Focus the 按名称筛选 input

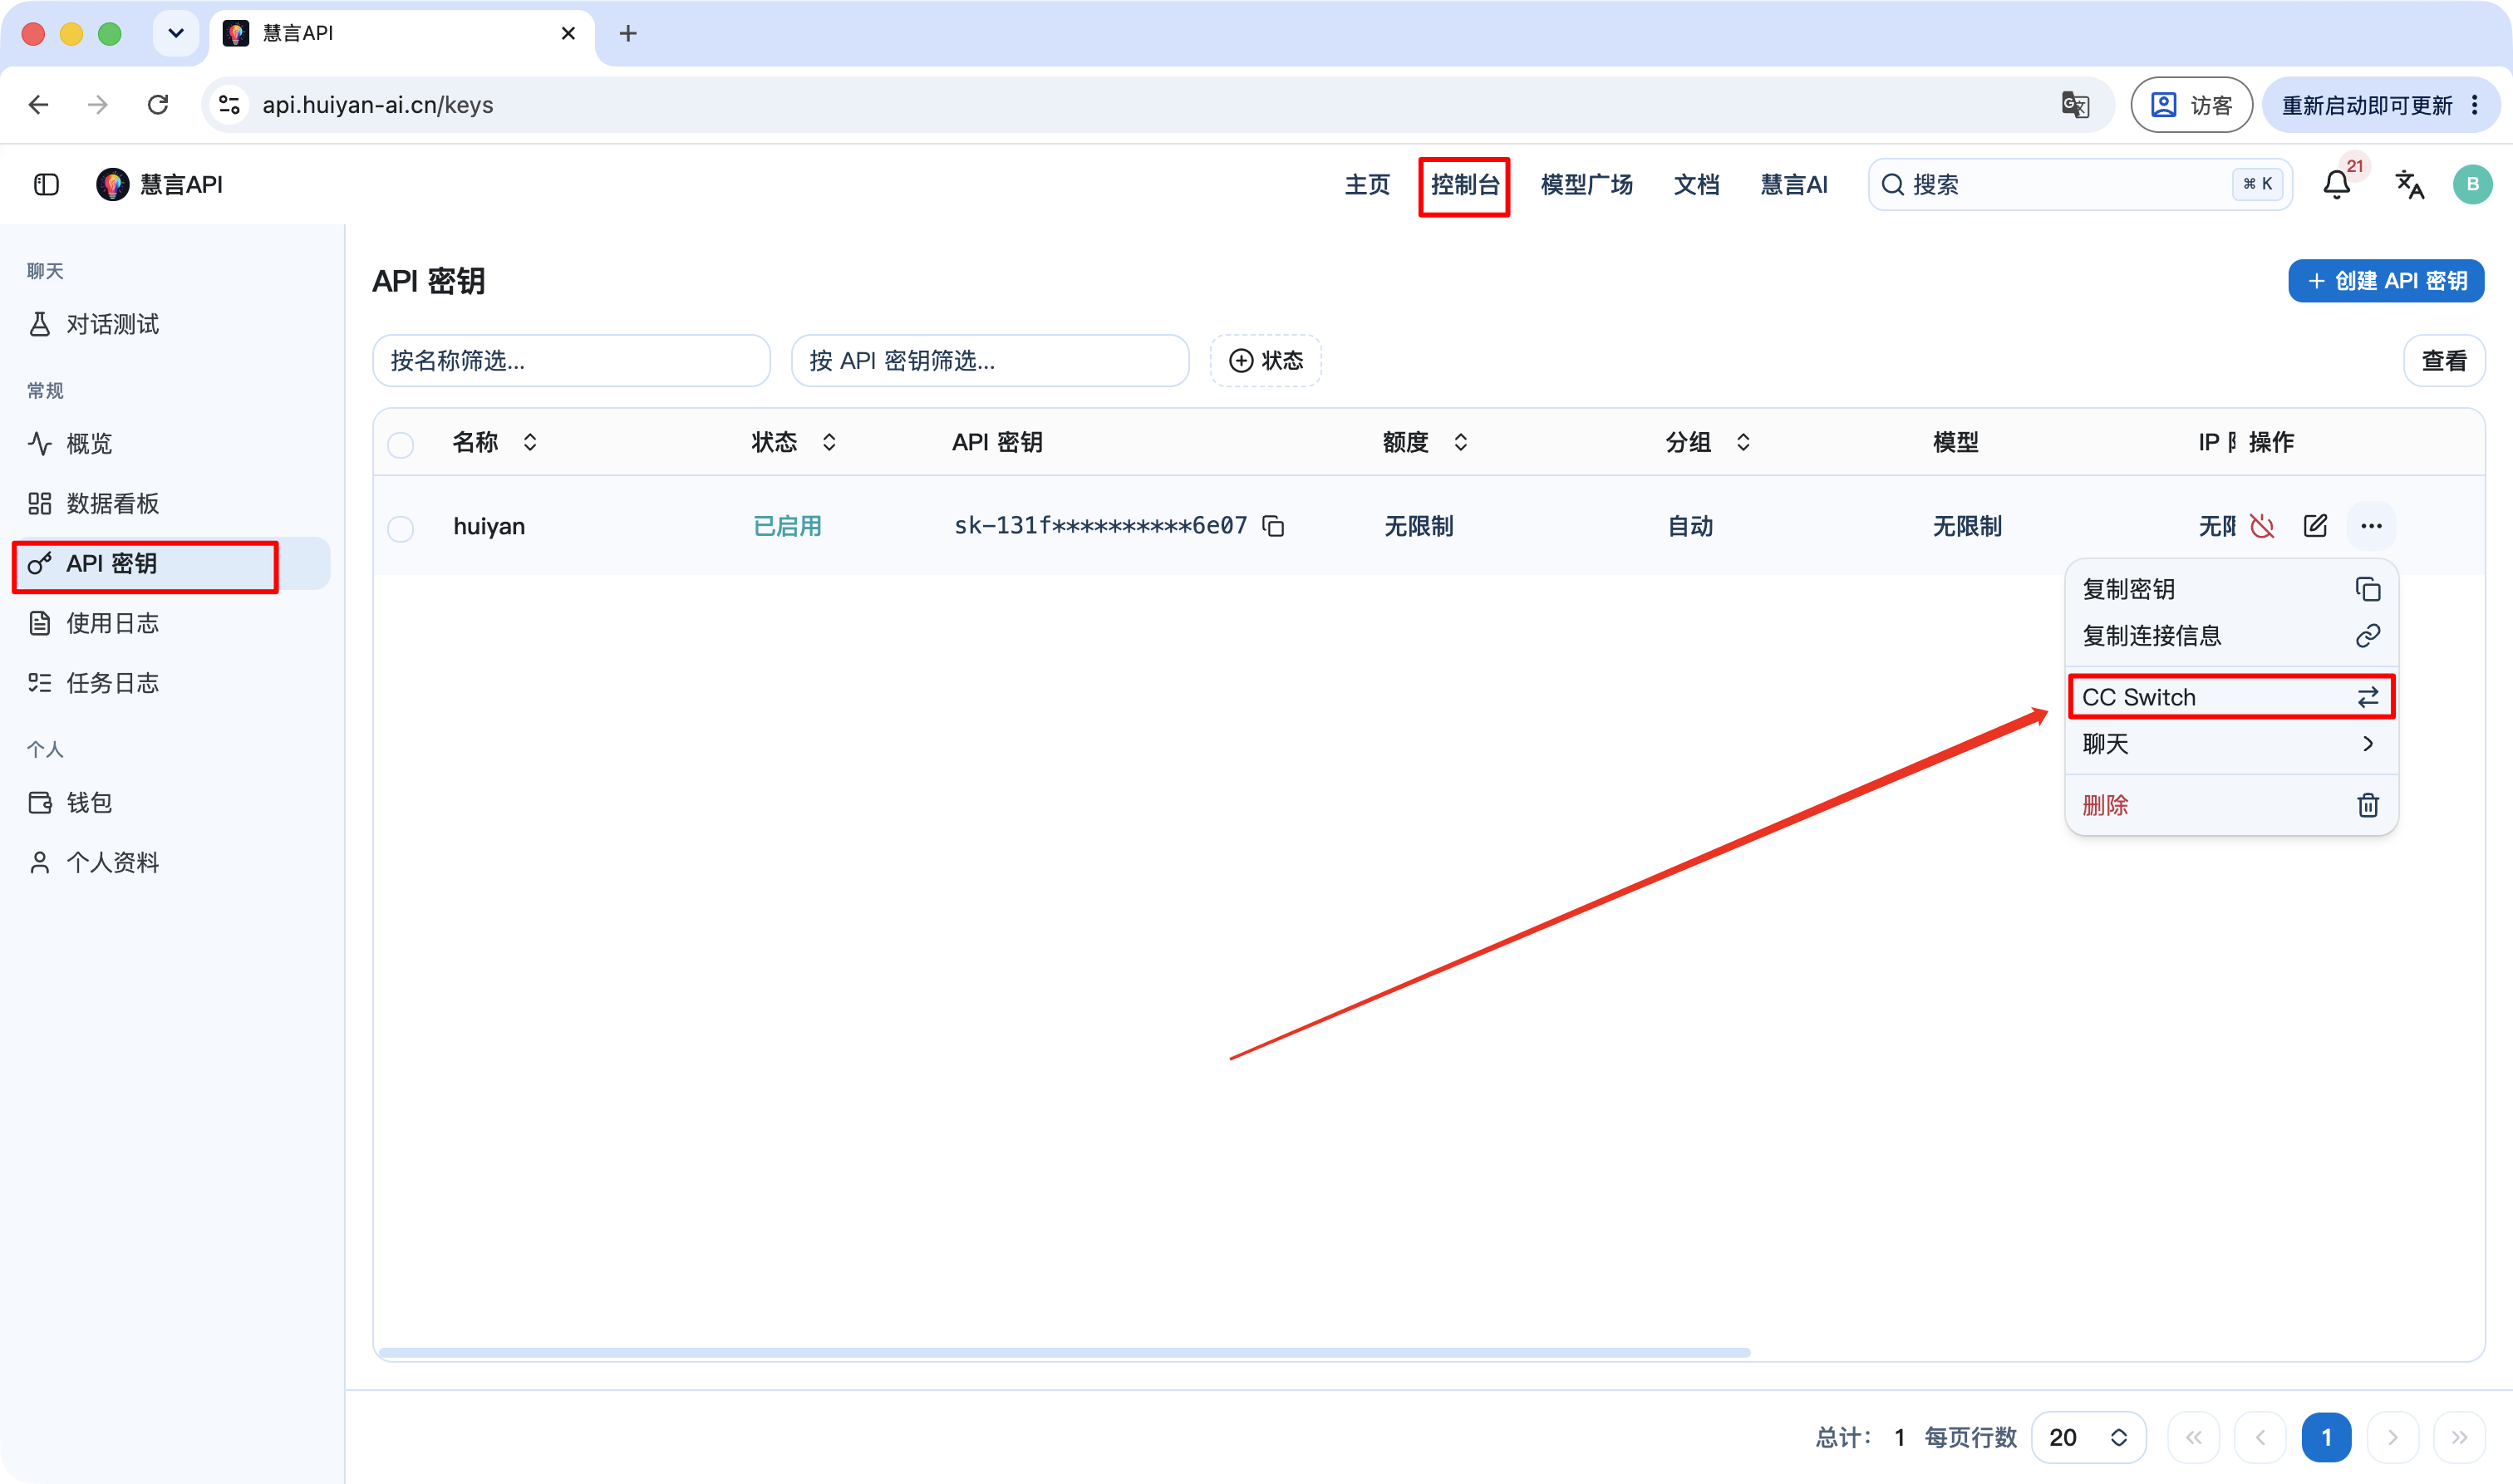click(x=571, y=360)
